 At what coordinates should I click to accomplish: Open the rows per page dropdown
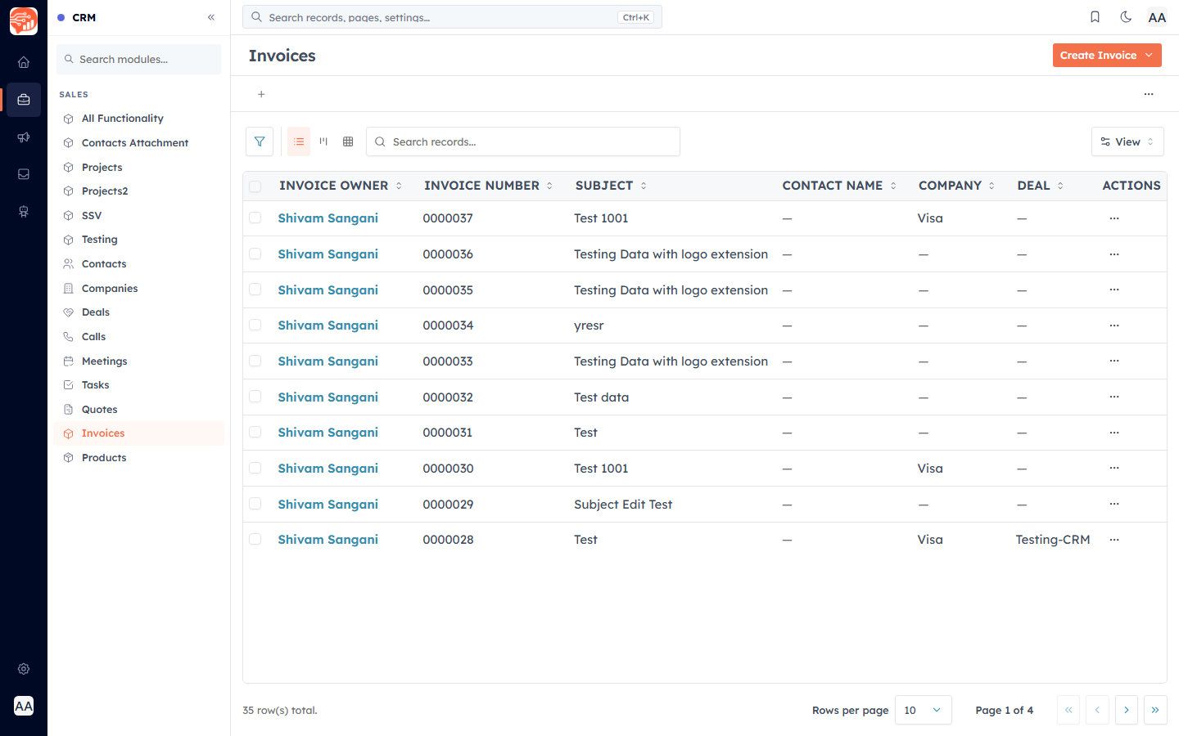coord(924,710)
